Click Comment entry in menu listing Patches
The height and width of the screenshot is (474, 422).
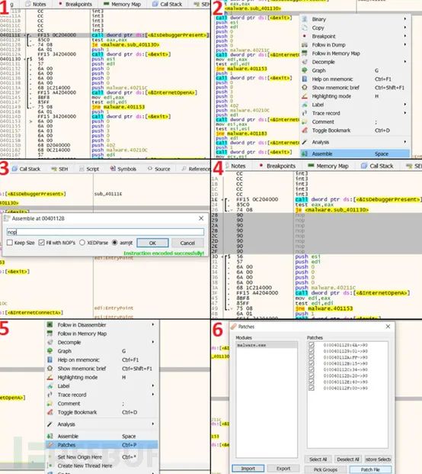coord(69,404)
